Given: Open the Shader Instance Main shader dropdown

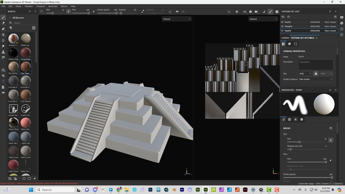Looking at the screenshot, I should tap(316, 79).
